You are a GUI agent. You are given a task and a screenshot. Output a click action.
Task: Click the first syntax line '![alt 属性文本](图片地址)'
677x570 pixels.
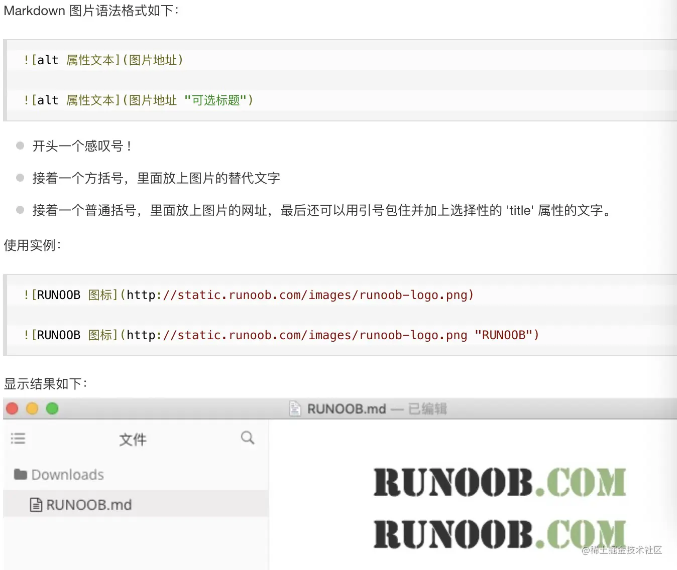103,60
